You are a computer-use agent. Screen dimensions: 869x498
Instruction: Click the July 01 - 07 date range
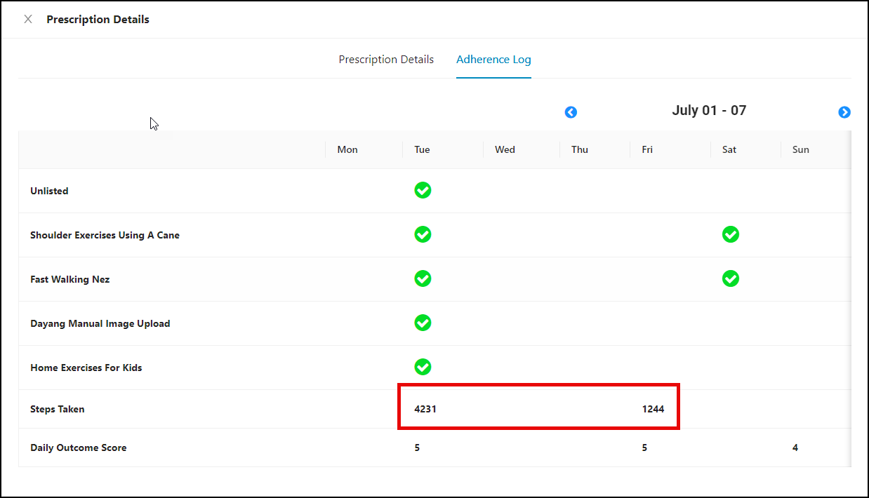click(709, 110)
